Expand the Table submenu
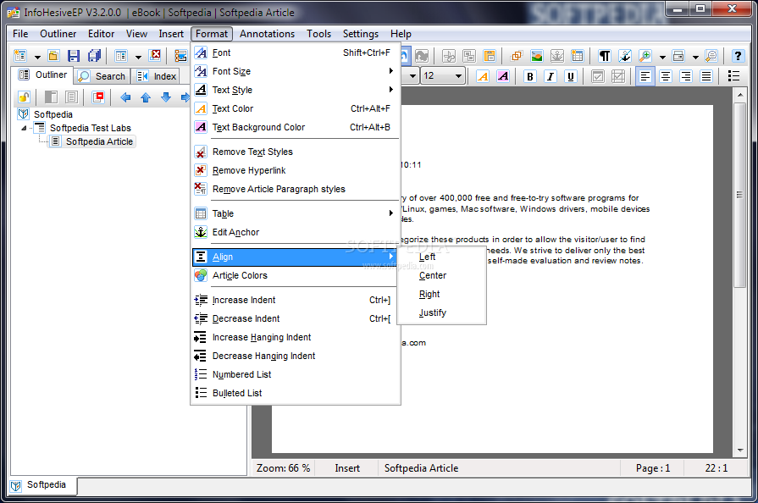This screenshot has width=758, height=503. click(x=296, y=213)
